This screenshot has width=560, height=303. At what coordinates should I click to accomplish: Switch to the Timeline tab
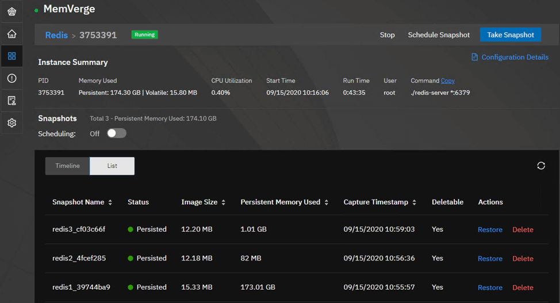coord(67,166)
